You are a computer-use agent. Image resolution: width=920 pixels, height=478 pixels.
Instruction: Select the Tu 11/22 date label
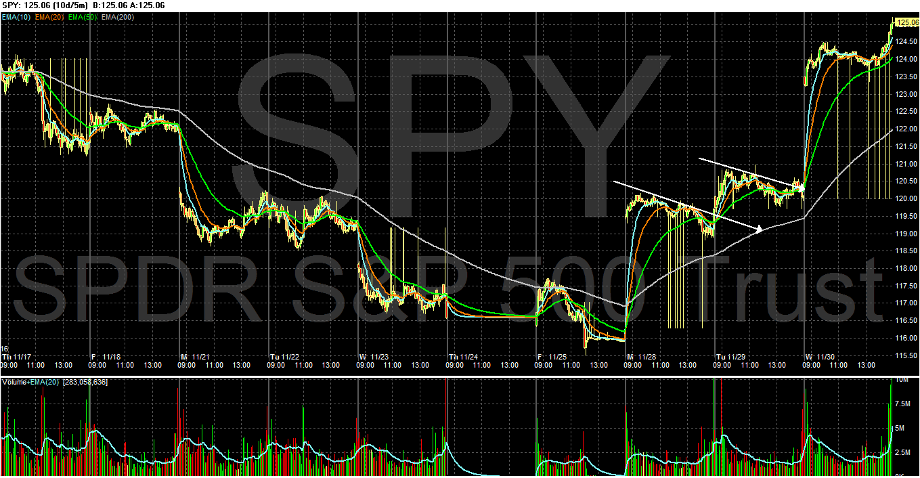click(284, 356)
